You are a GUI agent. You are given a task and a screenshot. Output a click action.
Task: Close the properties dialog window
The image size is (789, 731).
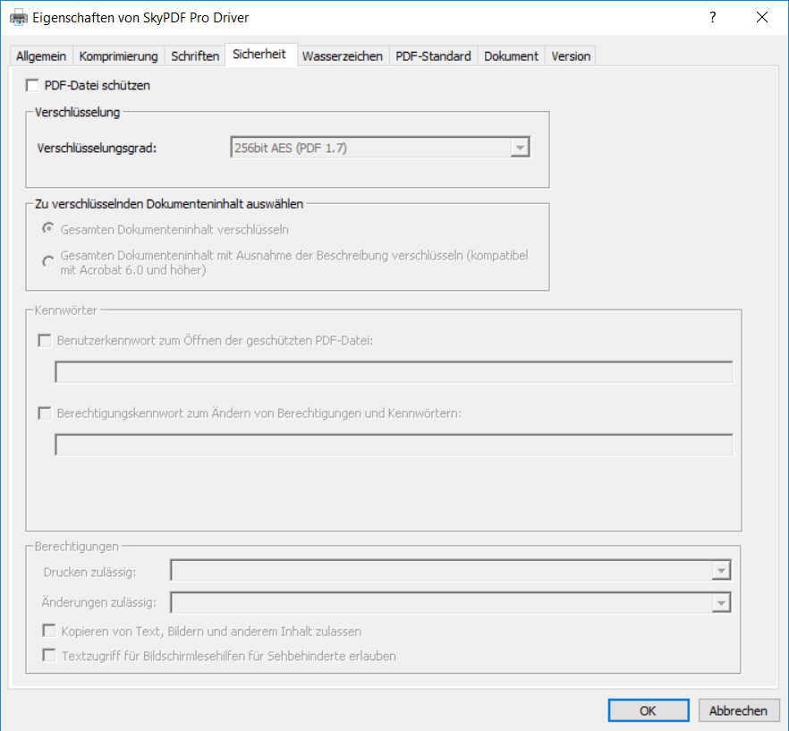761,18
